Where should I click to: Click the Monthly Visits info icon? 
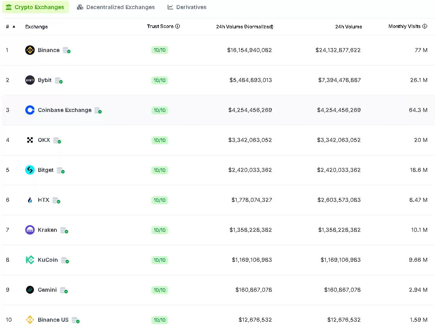[425, 26]
